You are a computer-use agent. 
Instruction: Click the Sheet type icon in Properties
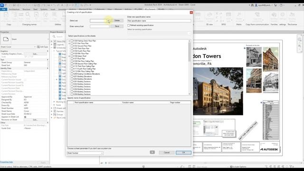pos(6,39)
